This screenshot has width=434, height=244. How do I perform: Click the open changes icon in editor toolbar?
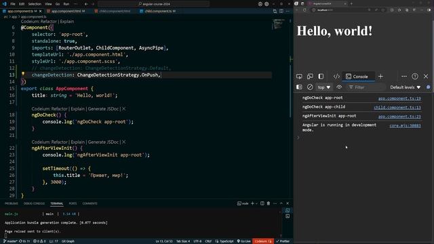click(x=275, y=11)
